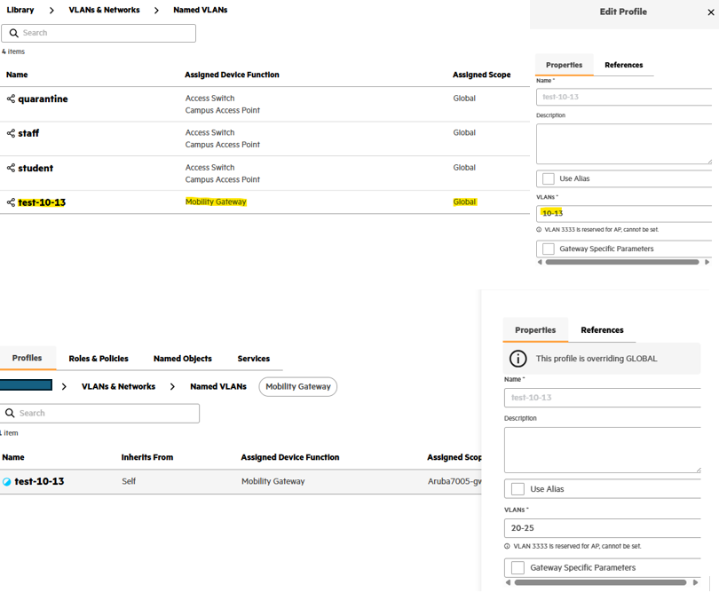
Task: Click VLANs field containing 20-25
Action: (603, 528)
